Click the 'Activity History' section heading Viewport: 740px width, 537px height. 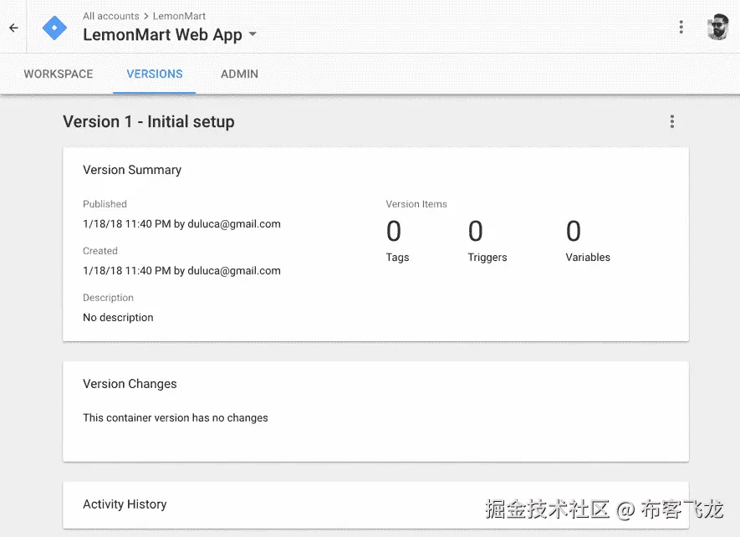(125, 504)
